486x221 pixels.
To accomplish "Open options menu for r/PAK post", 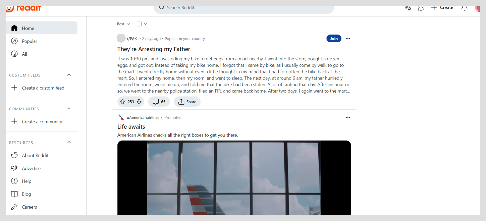I will (x=348, y=39).
